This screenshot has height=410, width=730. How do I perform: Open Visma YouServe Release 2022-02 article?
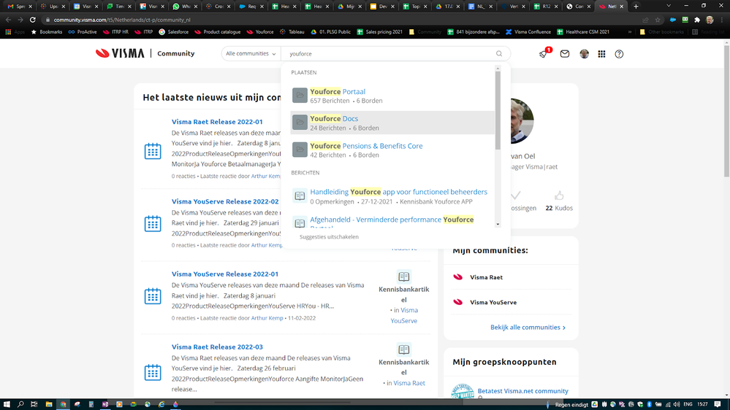coord(225,201)
